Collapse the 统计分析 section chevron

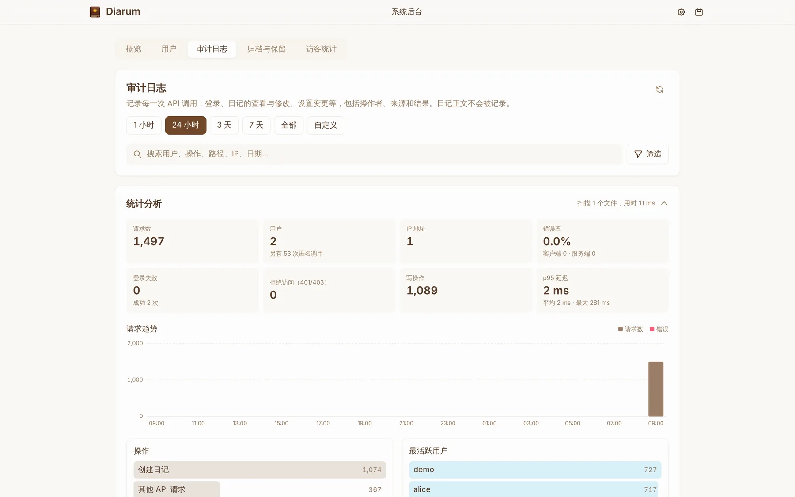[x=664, y=203]
